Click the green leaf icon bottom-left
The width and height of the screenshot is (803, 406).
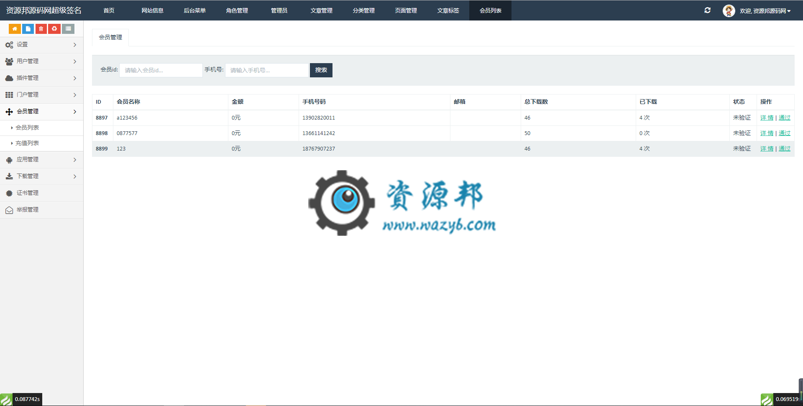(x=6, y=400)
